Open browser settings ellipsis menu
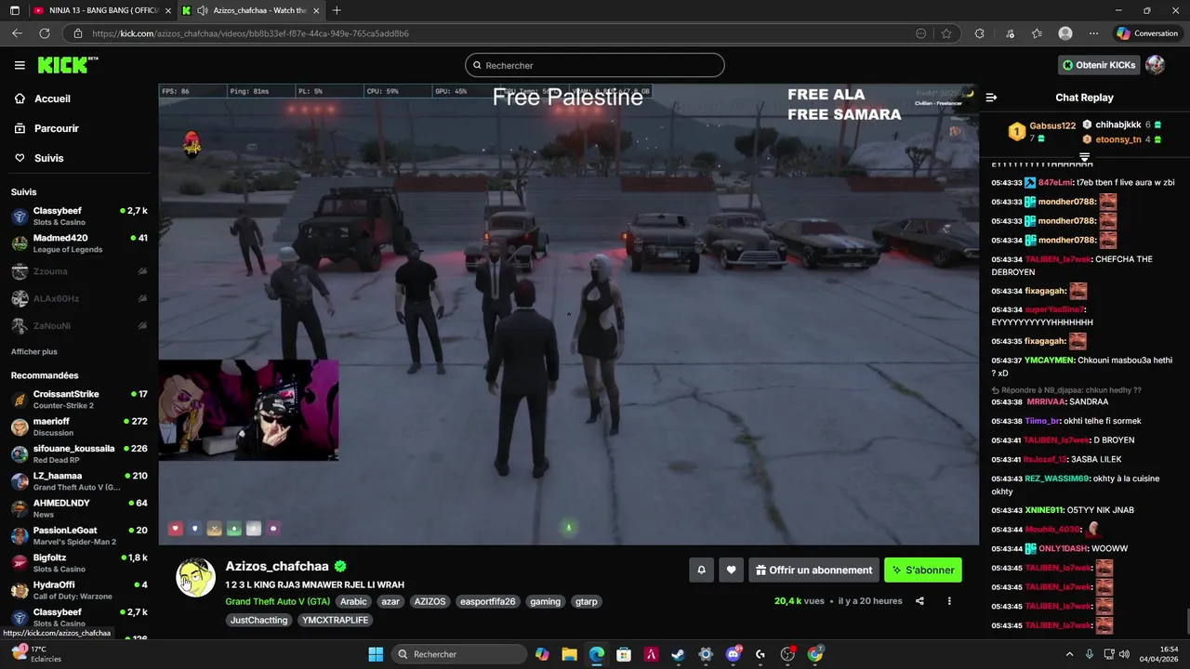 (x=1093, y=33)
